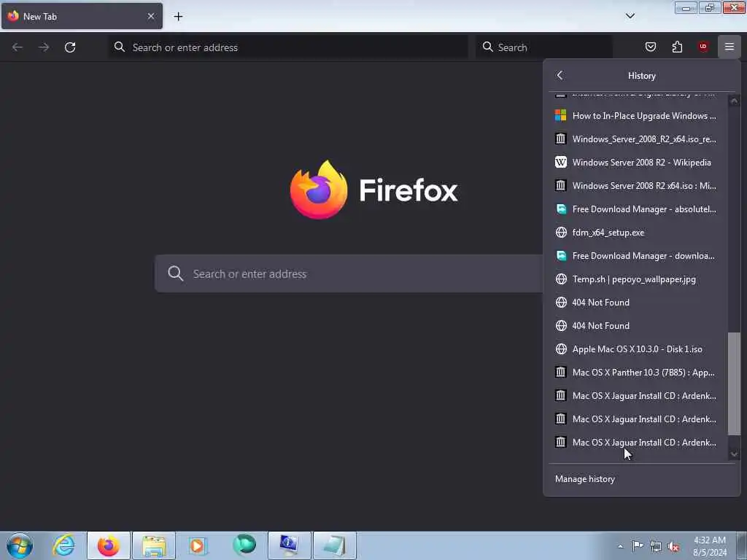Click Manage history link
Viewport: 747px width, 560px height.
click(584, 479)
